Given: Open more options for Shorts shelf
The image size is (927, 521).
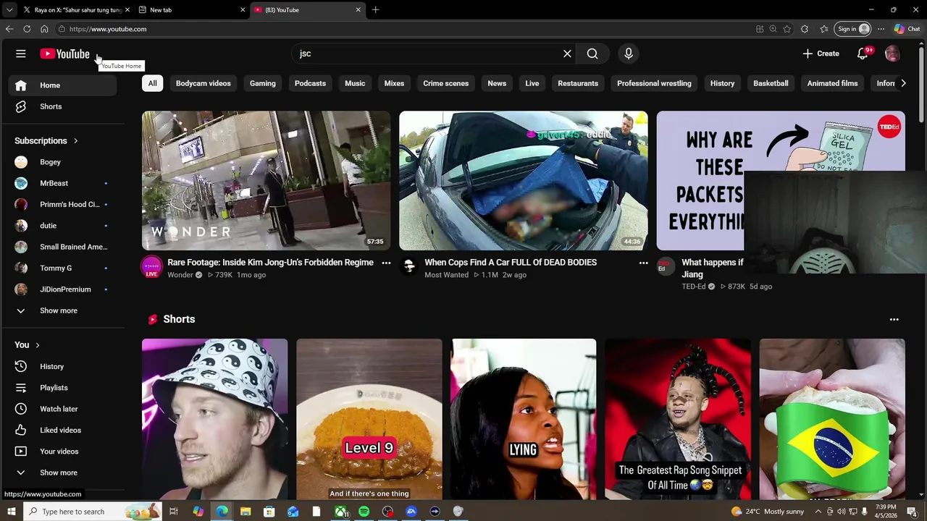Looking at the screenshot, I should pos(894,319).
